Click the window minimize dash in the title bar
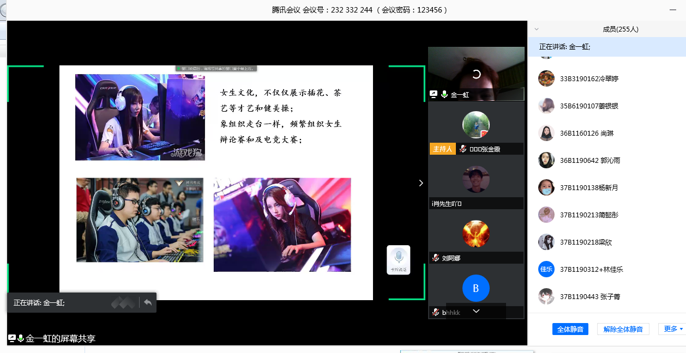This screenshot has width=686, height=353. tap(672, 10)
